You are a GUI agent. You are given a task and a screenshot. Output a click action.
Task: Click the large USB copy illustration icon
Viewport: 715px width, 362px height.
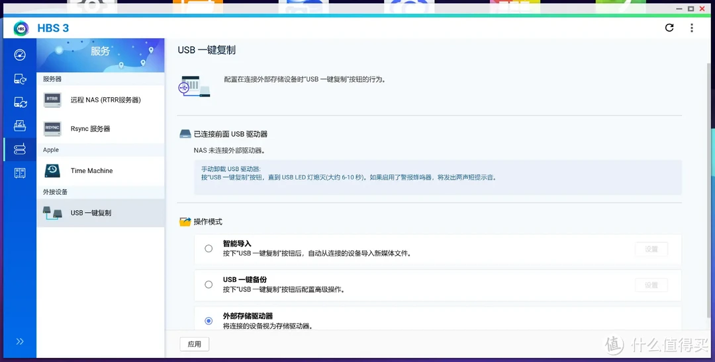coord(195,86)
